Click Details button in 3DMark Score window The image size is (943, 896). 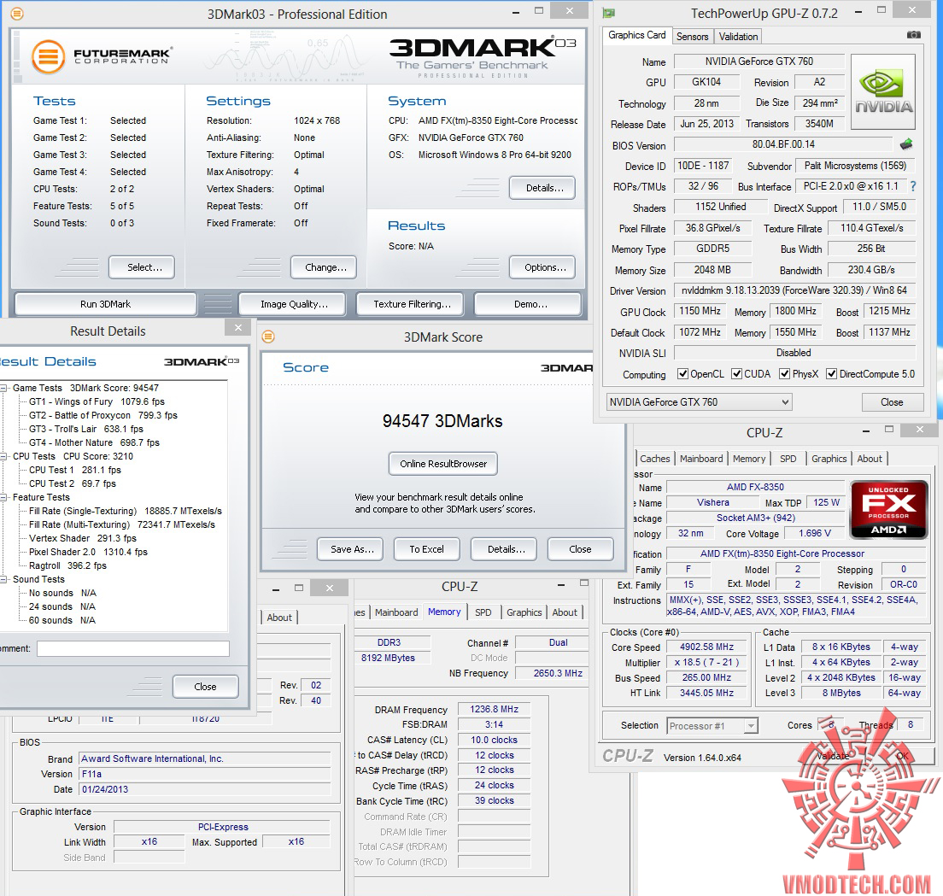[x=504, y=549]
